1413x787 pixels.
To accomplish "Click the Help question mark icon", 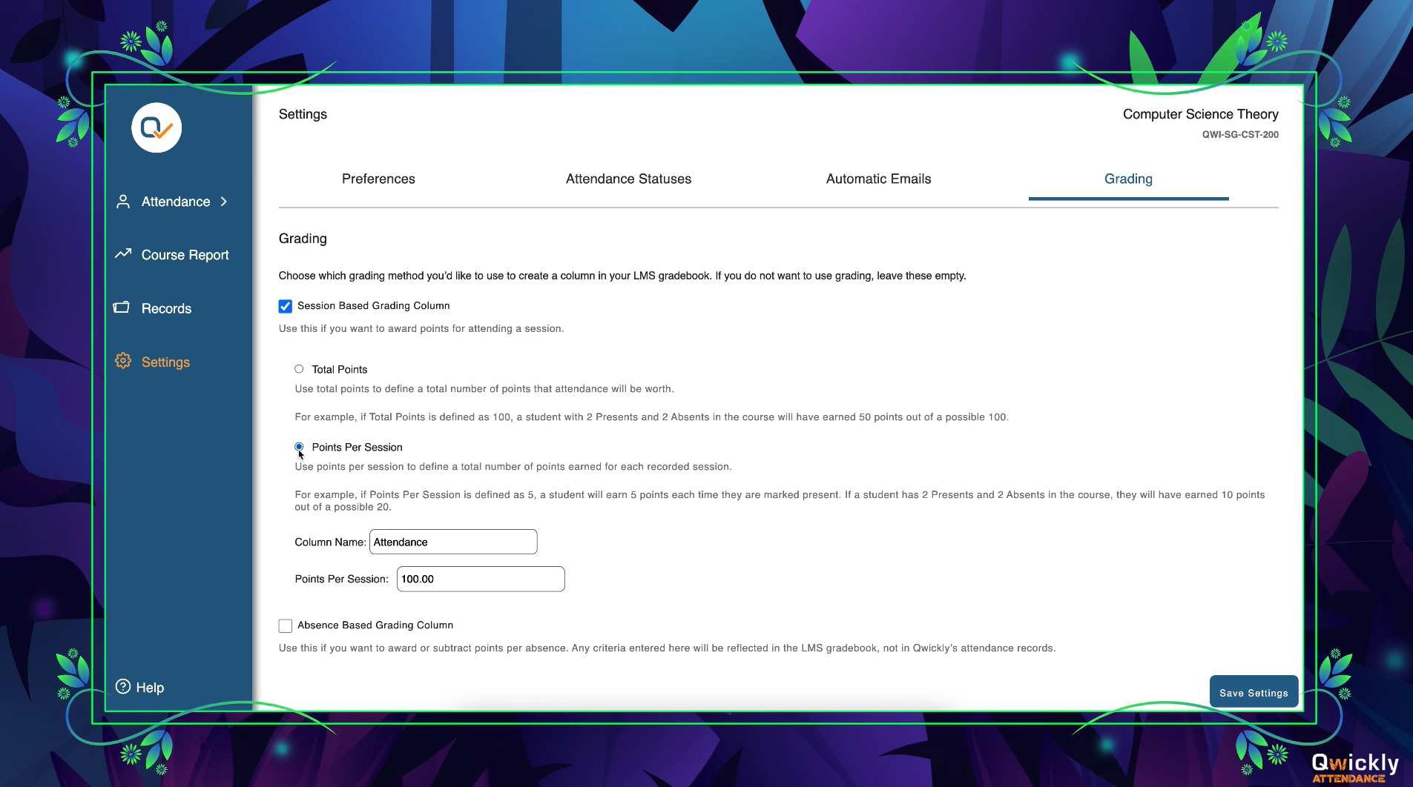I will pos(123,687).
